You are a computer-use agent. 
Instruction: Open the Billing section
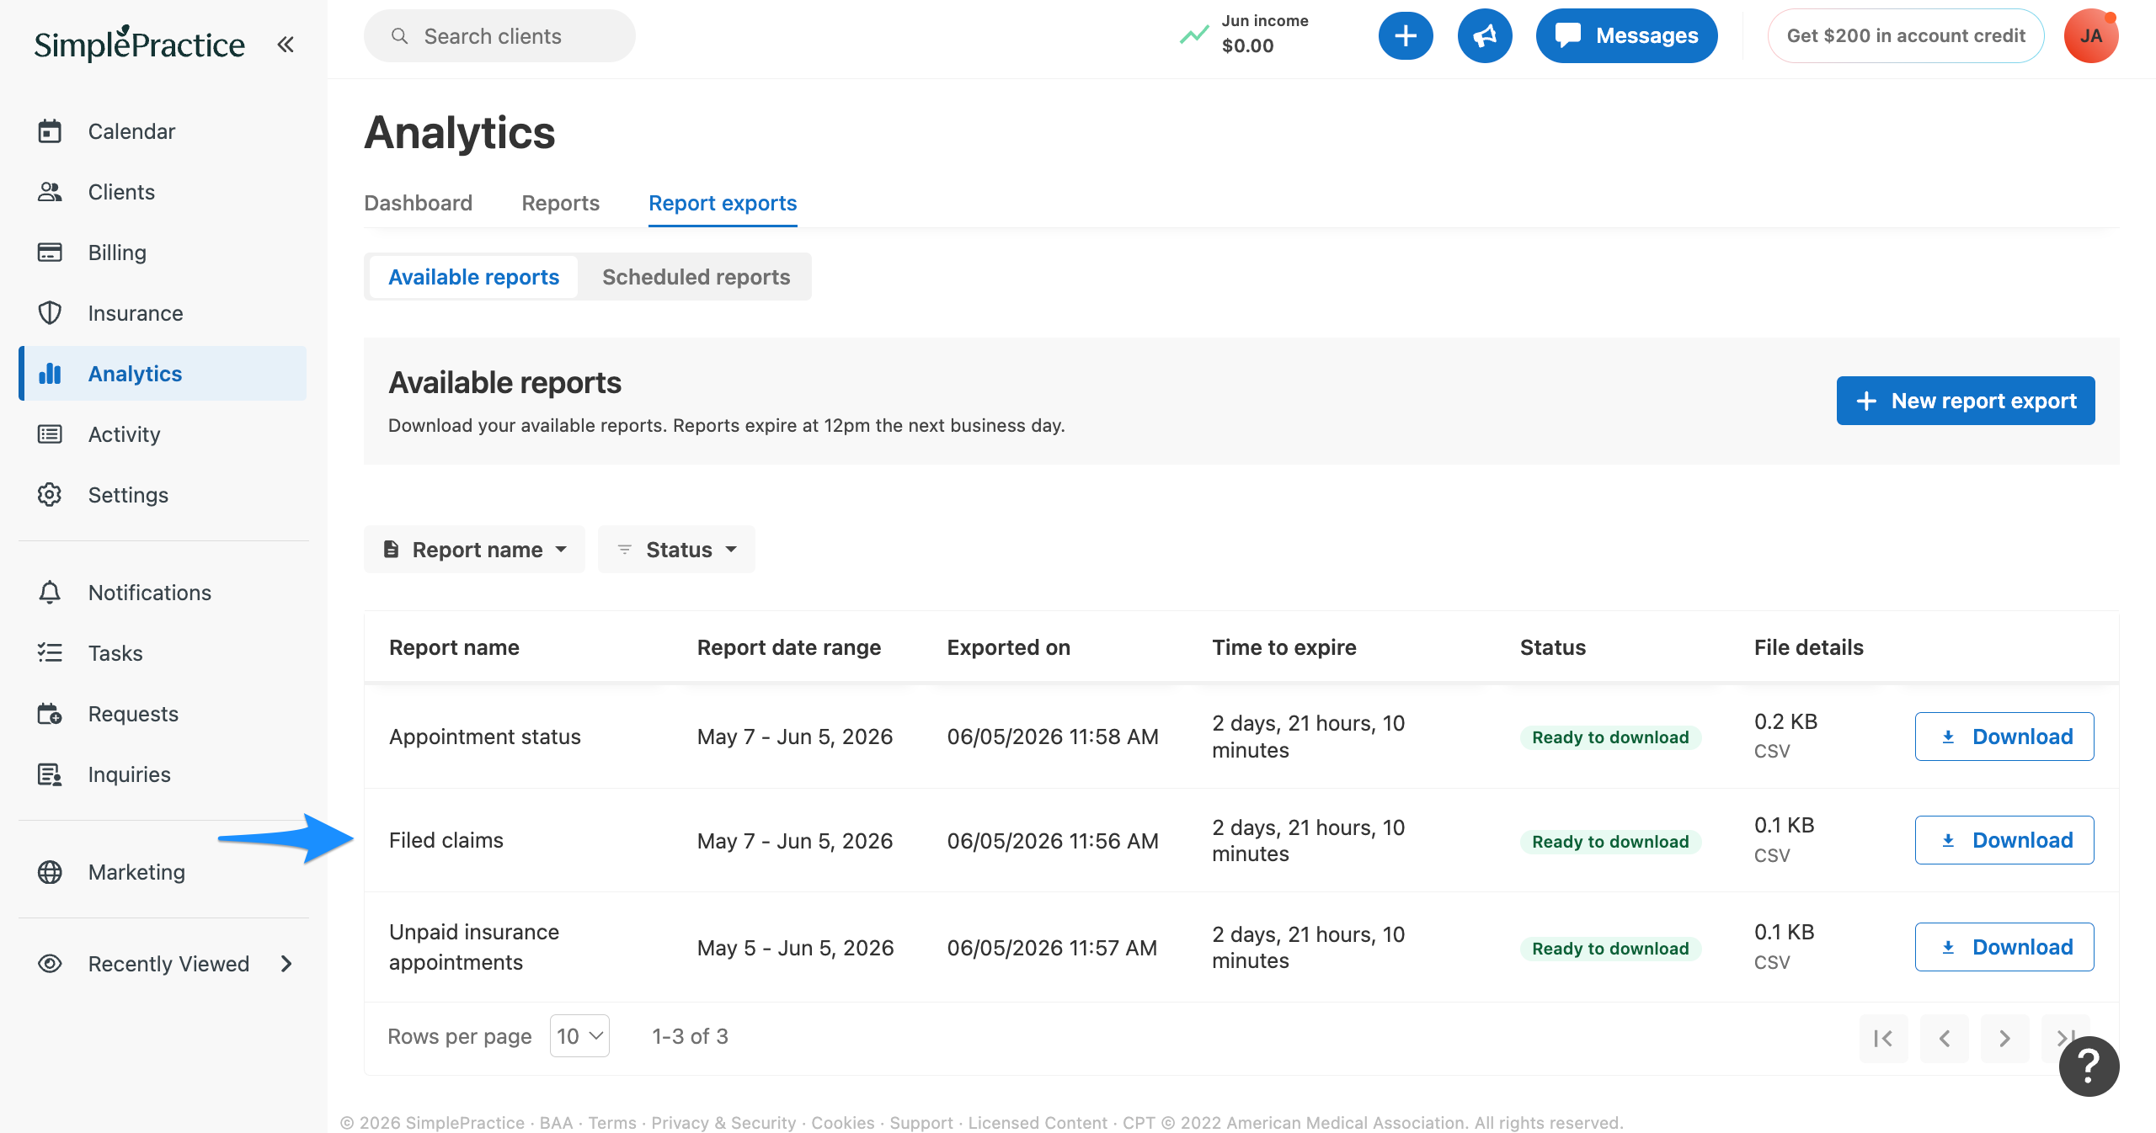click(163, 253)
